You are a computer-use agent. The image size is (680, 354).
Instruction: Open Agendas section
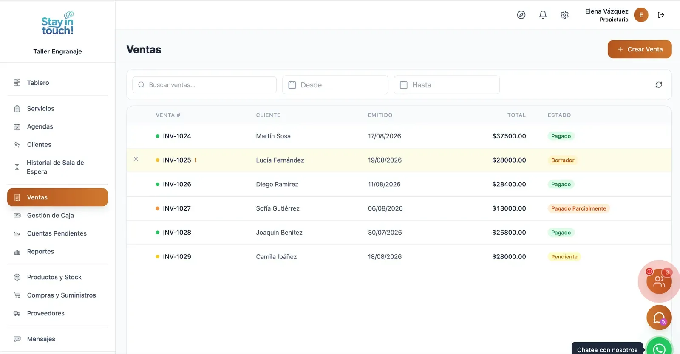coord(58,126)
